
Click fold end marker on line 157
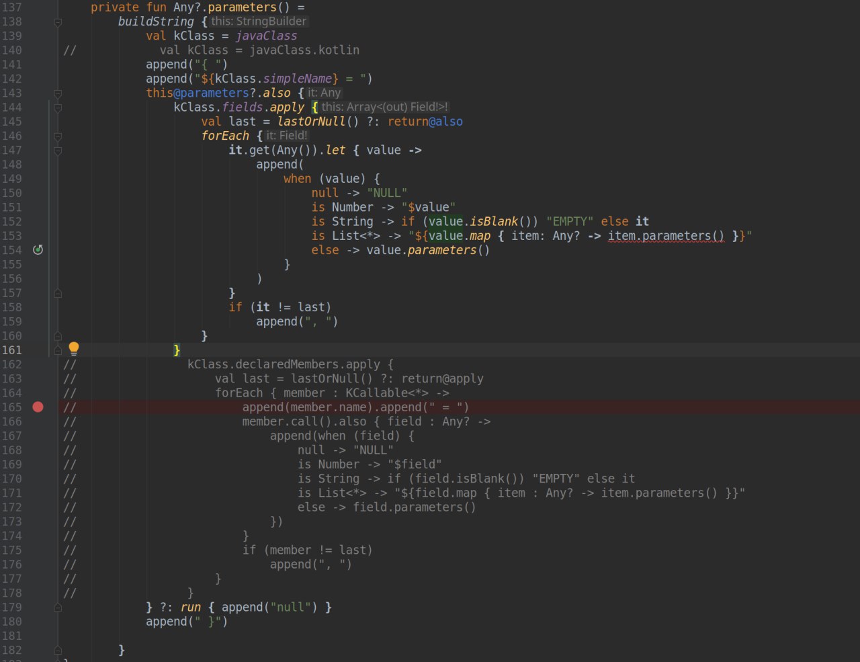(58, 294)
